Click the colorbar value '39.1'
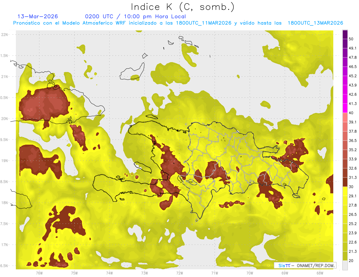The height and width of the screenshot is (277, 359). pyautogui.click(x=353, y=122)
